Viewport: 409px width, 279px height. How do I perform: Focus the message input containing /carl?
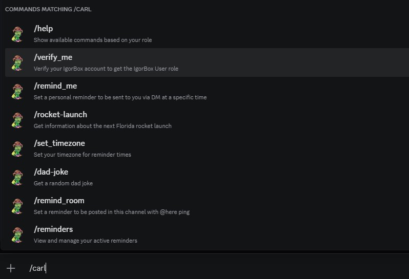(x=205, y=268)
